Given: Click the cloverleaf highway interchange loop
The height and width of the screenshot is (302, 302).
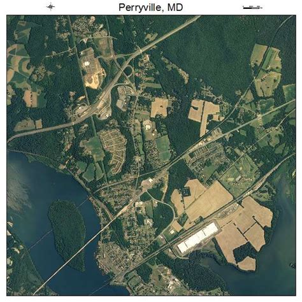Looking at the screenshot, I should click(x=129, y=71).
